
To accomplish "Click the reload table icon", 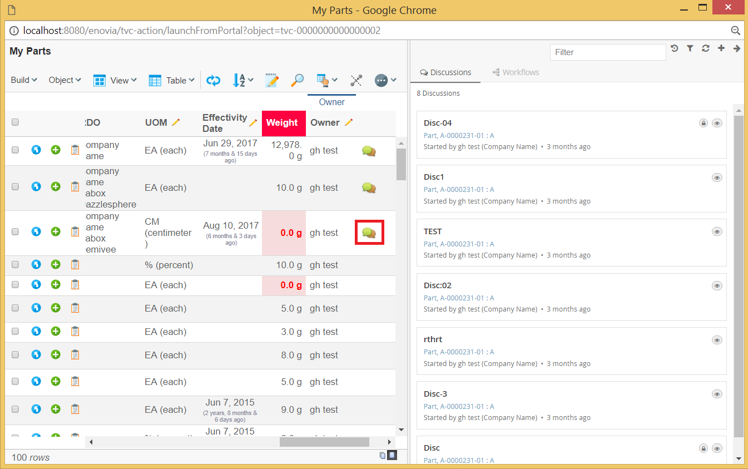I will click(x=213, y=80).
